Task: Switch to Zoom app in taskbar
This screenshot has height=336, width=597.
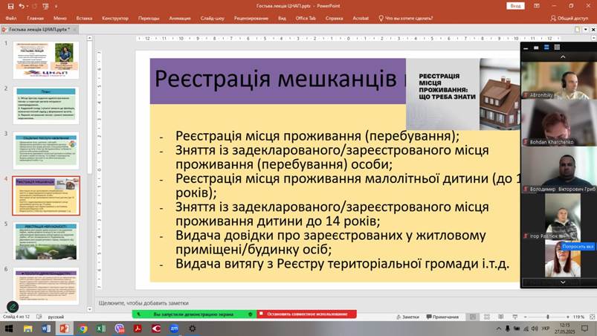Action: click(x=174, y=328)
